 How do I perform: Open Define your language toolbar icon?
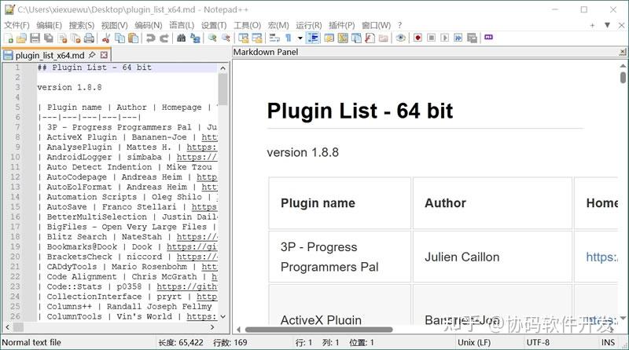(x=329, y=38)
